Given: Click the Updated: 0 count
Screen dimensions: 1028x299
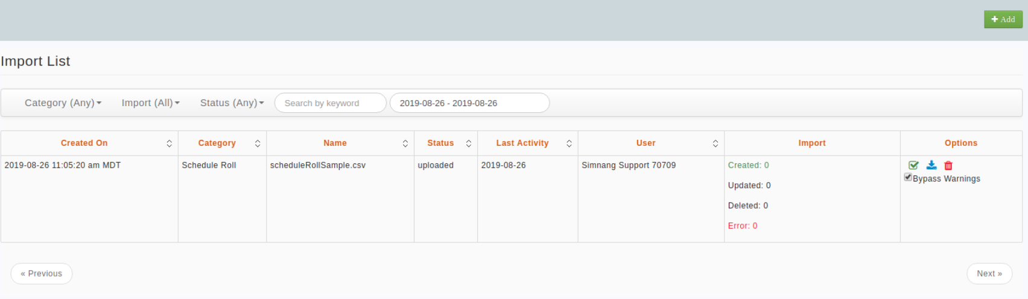Looking at the screenshot, I should (749, 186).
